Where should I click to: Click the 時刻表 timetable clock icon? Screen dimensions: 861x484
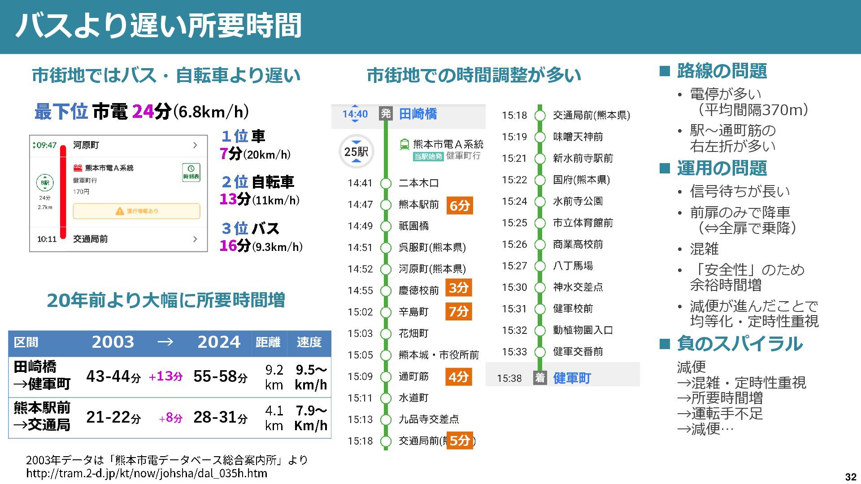pyautogui.click(x=191, y=172)
